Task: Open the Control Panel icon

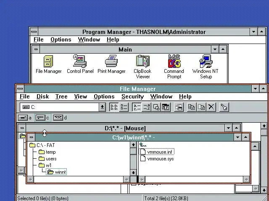Action: (x=80, y=64)
